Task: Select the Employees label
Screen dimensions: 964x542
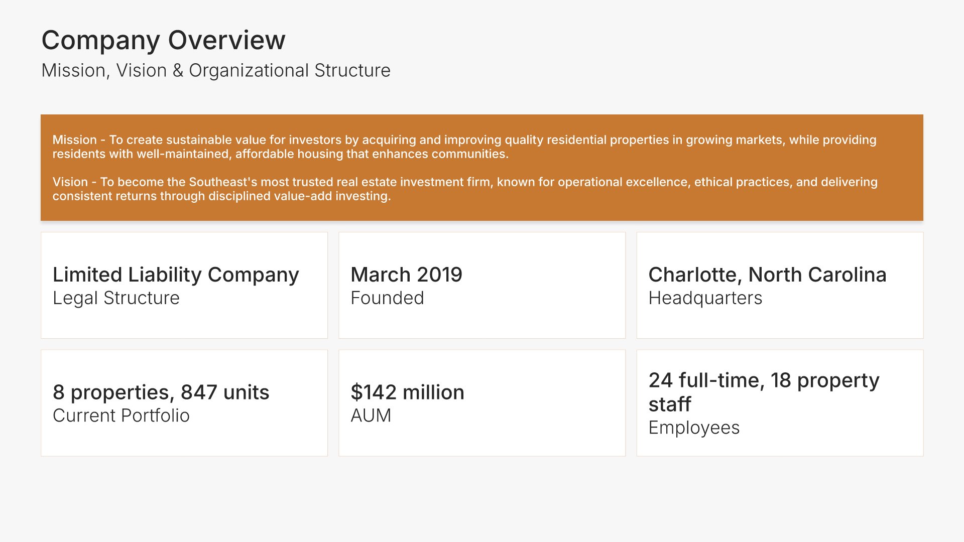Action: click(694, 428)
